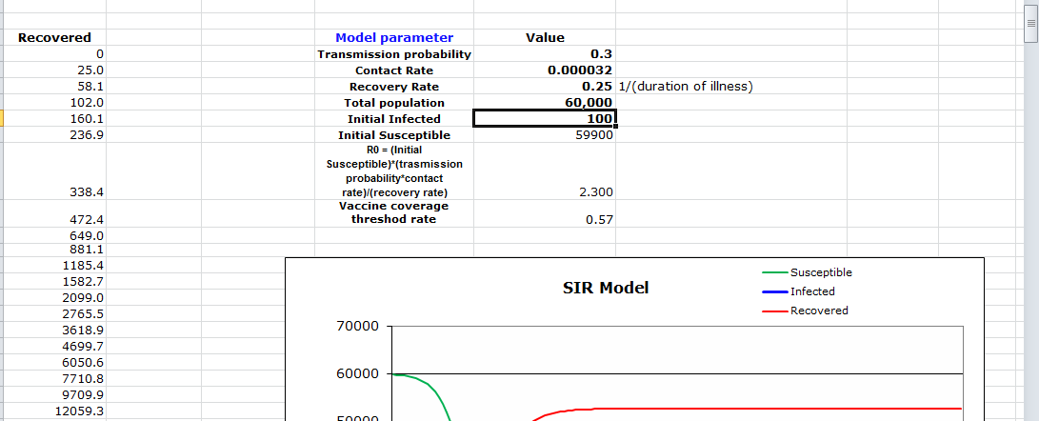Select the SIR Model chart title
Viewport: 1039px width, 421px height.
click(606, 288)
